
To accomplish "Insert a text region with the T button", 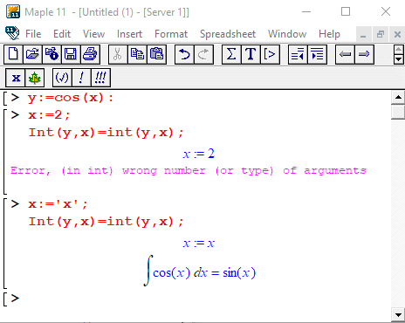I will [251, 54].
